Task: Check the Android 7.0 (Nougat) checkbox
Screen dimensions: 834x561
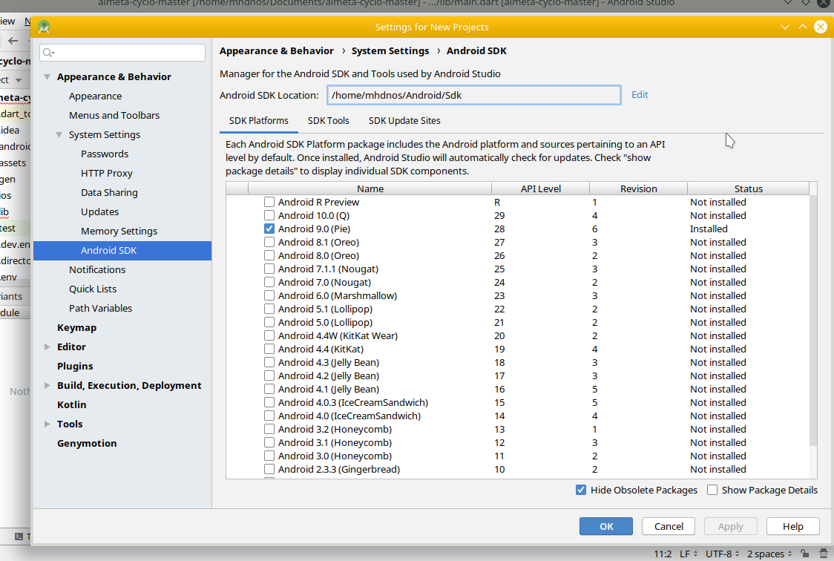Action: (269, 283)
